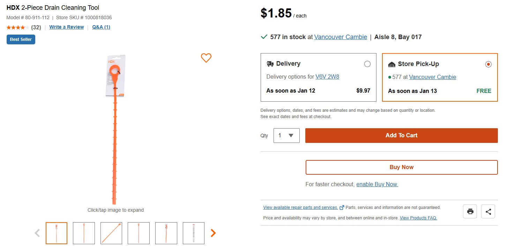Select the Delivery radio button
The width and height of the screenshot is (523, 247).
367,64
